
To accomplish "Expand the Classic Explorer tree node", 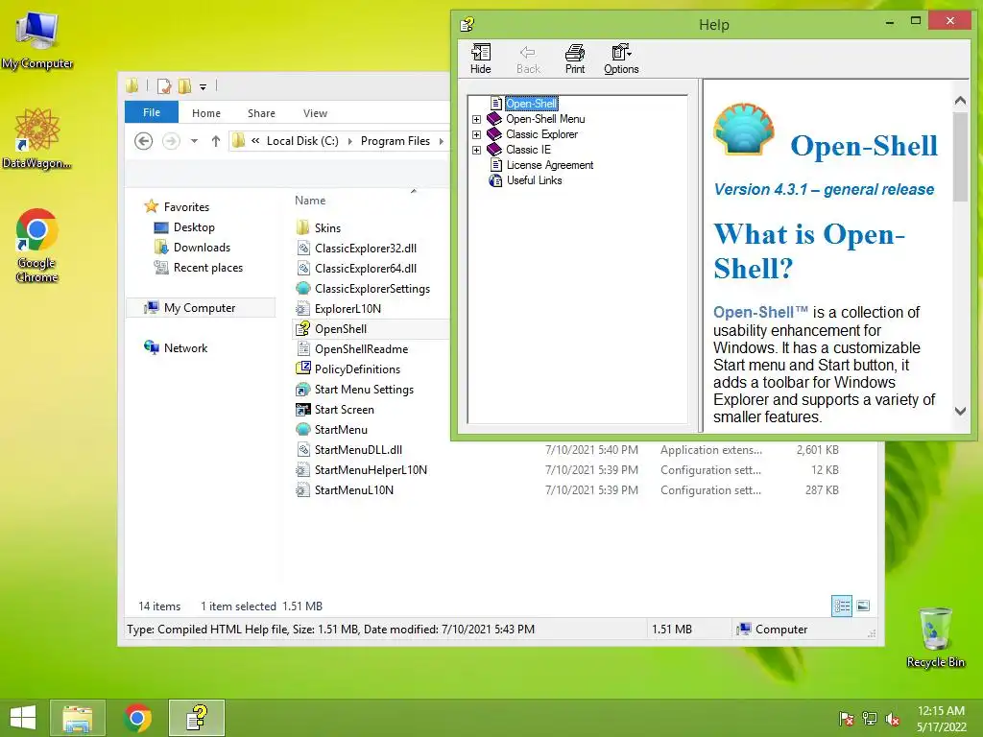I will [x=476, y=134].
